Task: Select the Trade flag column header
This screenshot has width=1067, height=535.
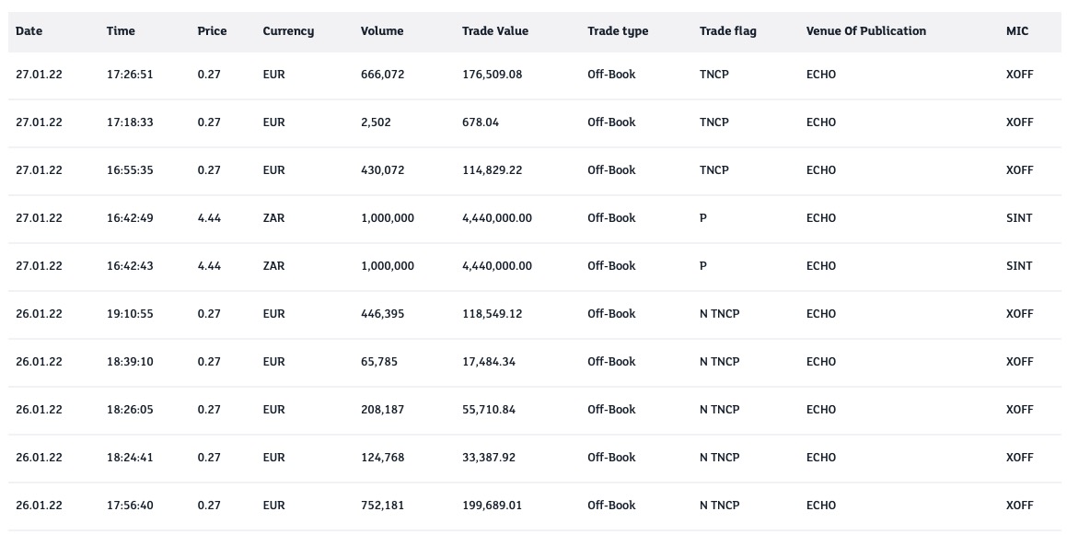Action: [728, 31]
